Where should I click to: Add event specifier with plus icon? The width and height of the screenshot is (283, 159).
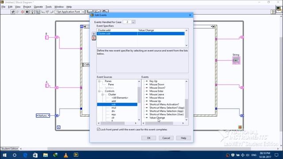(94, 34)
